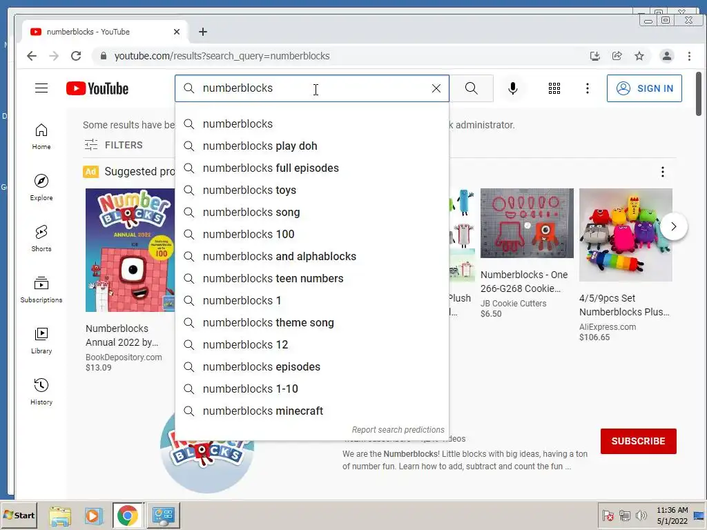The width and height of the screenshot is (707, 530).
Task: Select the numberblocks - YouTube tab
Action: click(105, 32)
